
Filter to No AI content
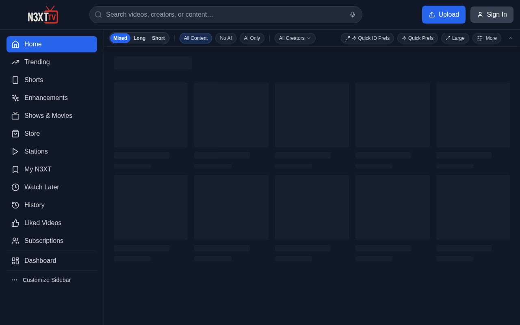(x=226, y=38)
